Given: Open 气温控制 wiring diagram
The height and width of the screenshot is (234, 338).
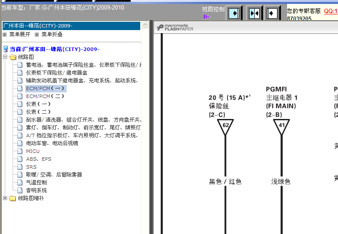Looking at the screenshot, I should coord(36,183).
